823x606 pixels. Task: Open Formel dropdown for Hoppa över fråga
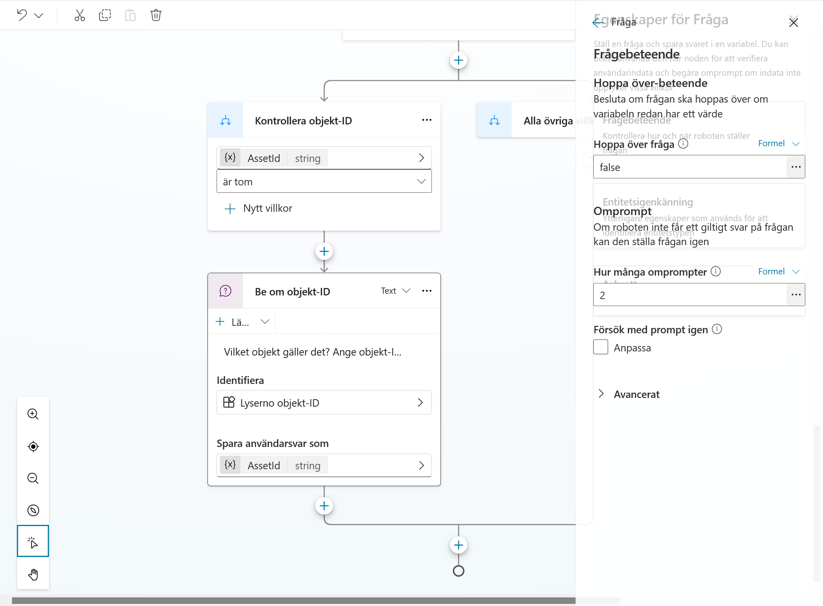click(x=779, y=143)
